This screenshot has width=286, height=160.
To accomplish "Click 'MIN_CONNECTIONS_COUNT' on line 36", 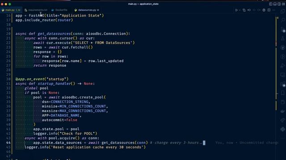I will point(83,106).
